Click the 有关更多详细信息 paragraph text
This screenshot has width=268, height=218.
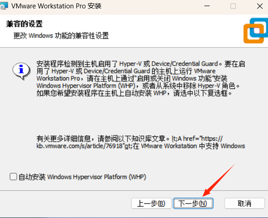141,142
